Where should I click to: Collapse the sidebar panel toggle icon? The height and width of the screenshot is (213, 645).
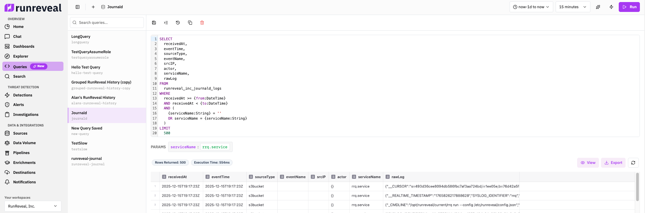[78, 7]
